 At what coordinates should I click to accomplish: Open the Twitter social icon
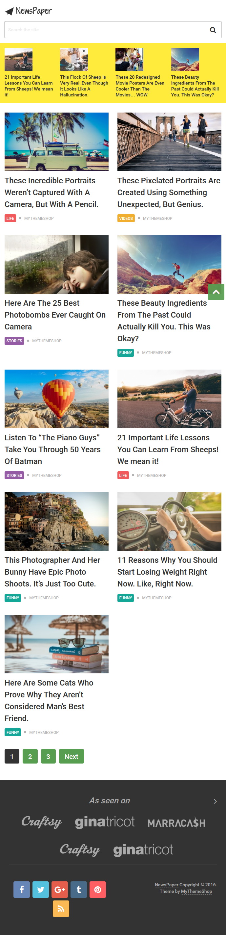pyautogui.click(x=40, y=889)
